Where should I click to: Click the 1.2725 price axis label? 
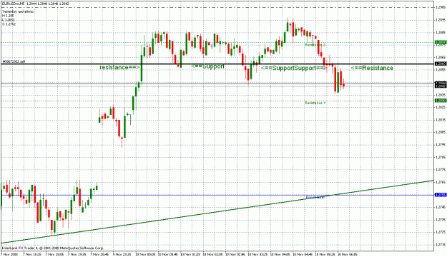441,232
